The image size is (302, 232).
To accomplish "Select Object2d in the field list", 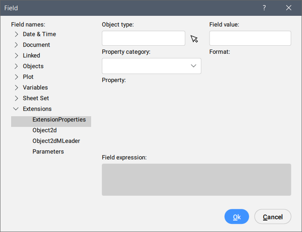I will (x=44, y=130).
